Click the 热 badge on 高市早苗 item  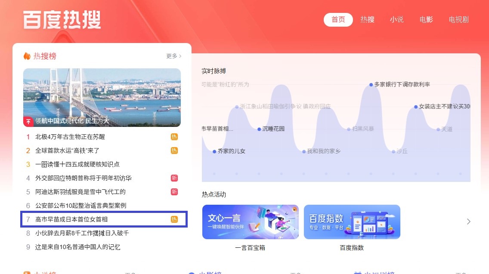(x=174, y=219)
